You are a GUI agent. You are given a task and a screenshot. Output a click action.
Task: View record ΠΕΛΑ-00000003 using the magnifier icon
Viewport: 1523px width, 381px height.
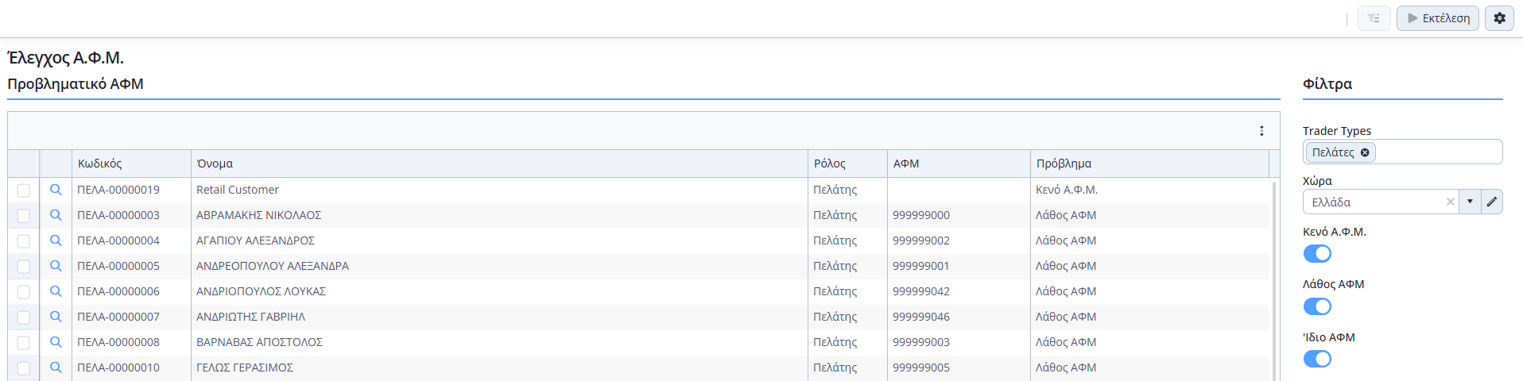pos(56,215)
